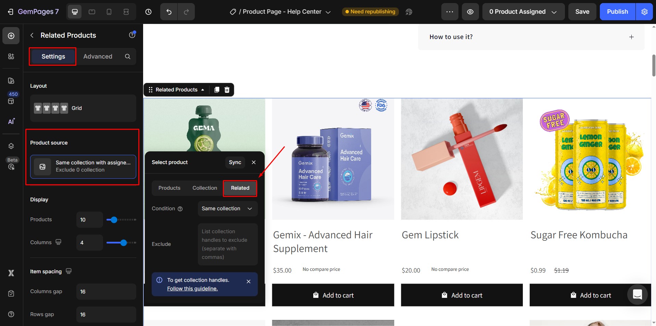Undo the last change

[168, 11]
